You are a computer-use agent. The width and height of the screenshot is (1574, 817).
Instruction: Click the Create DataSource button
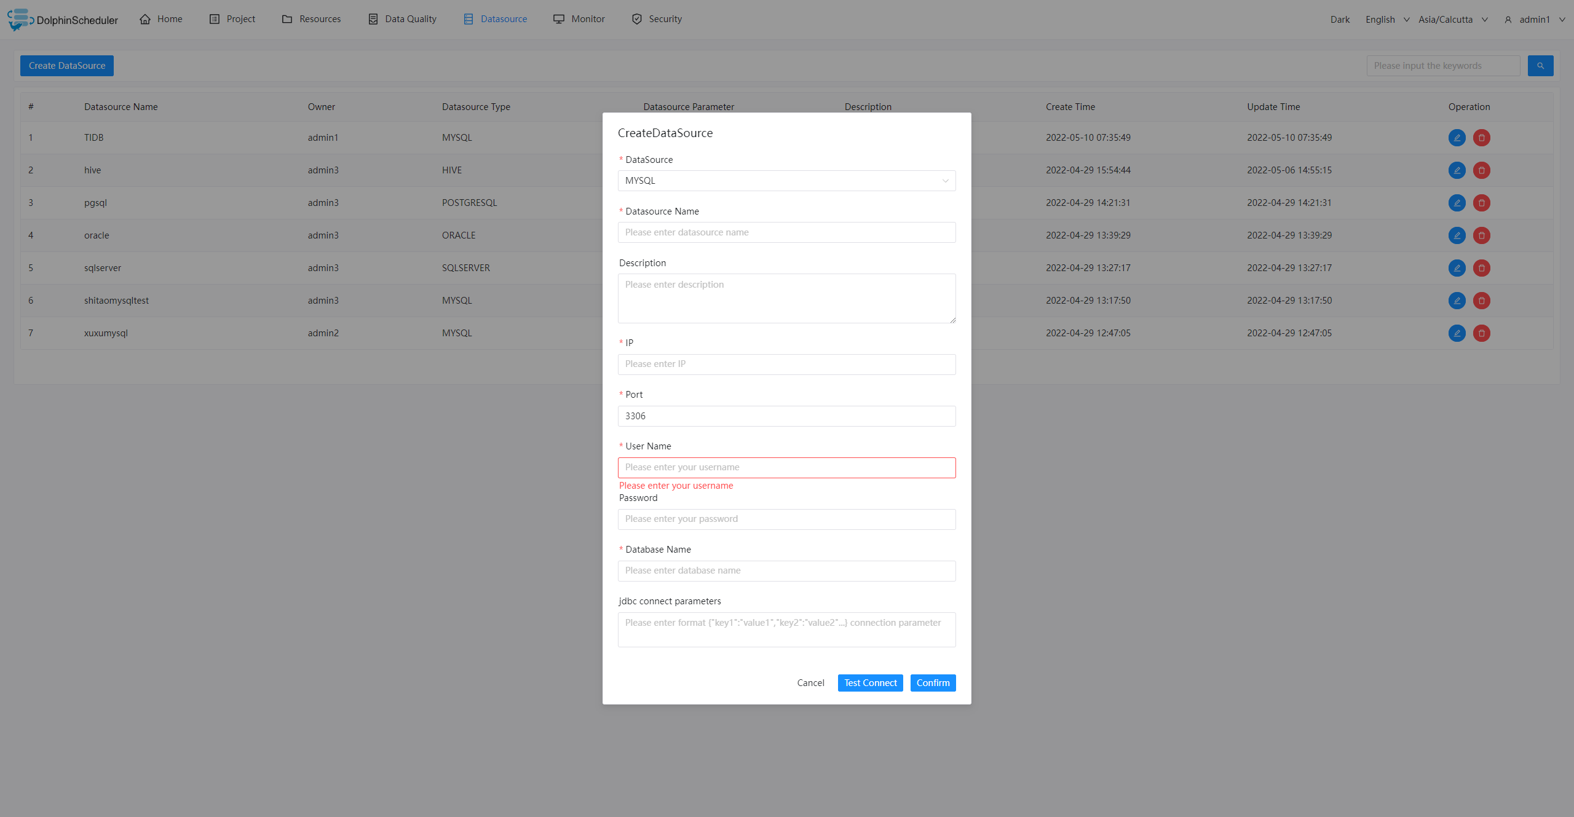click(x=66, y=65)
